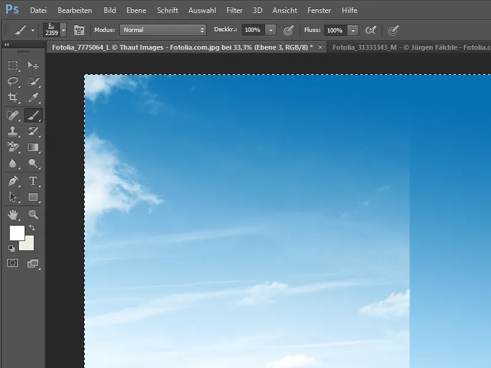Image resolution: width=491 pixels, height=368 pixels.
Task: Enable airbrush build-up effects
Action: [371, 30]
